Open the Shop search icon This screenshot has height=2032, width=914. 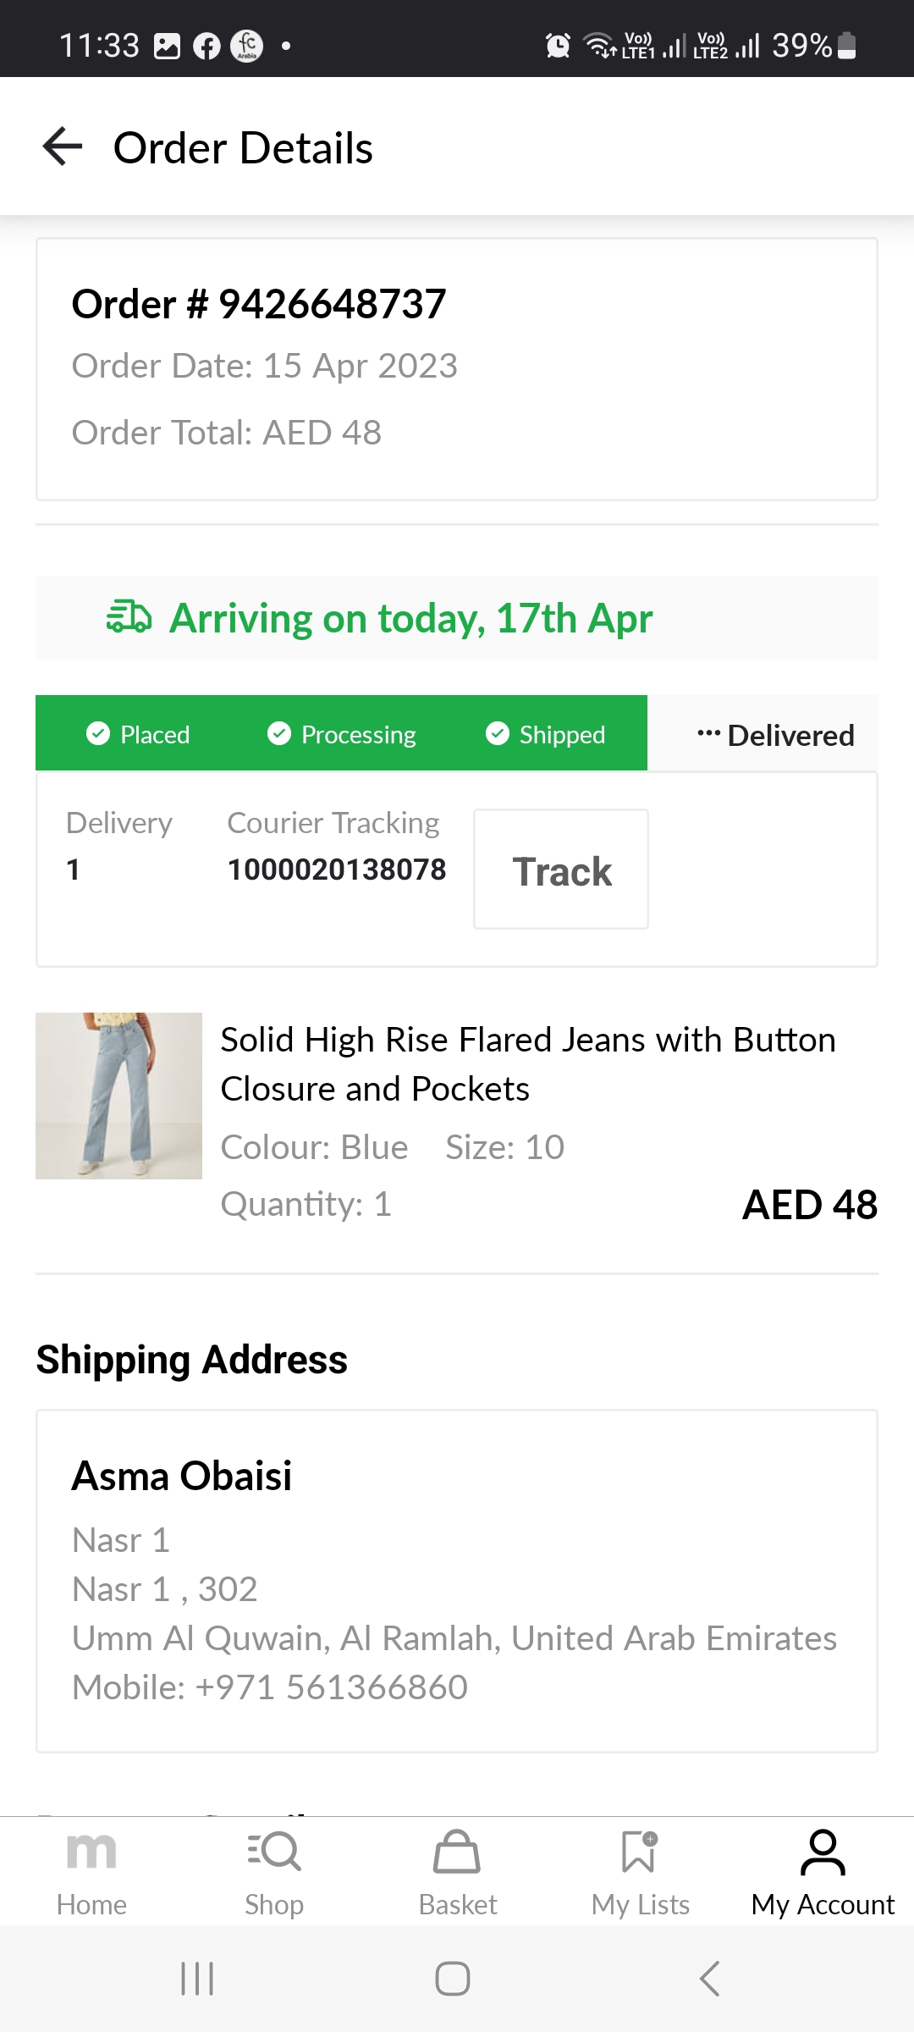coord(274,1853)
